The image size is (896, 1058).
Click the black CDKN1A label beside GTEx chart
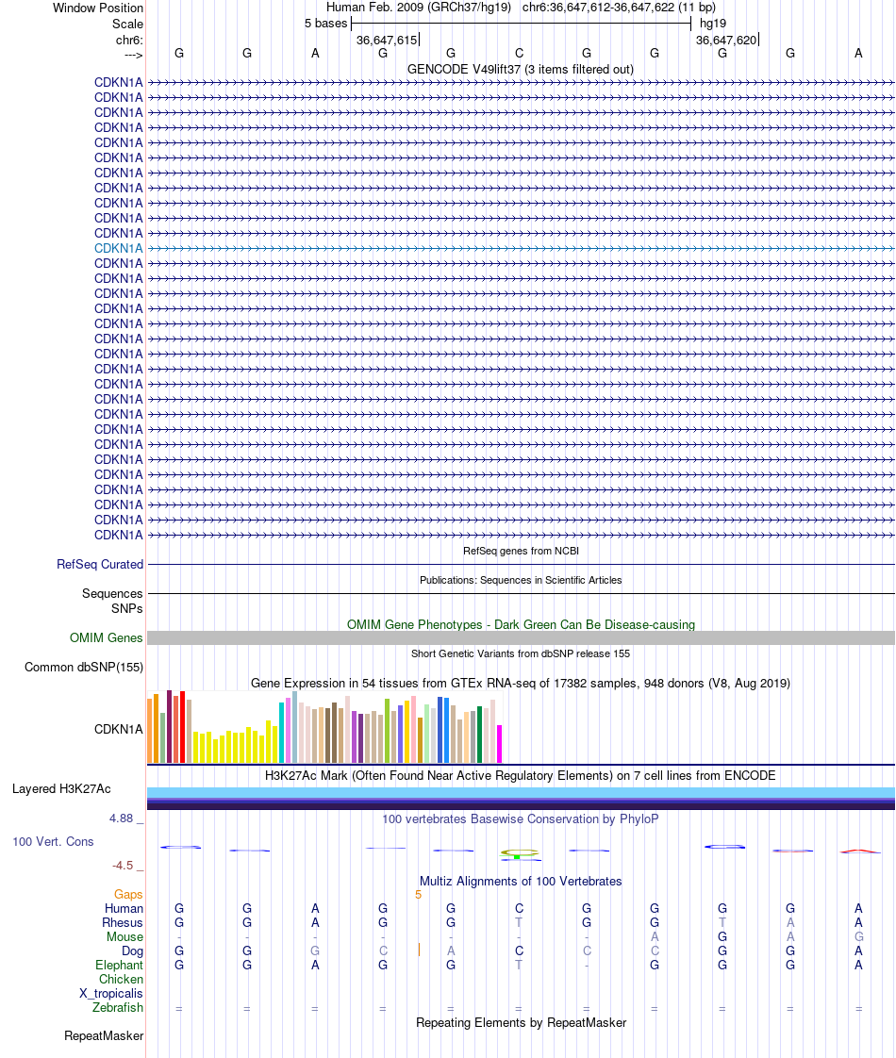[119, 730]
